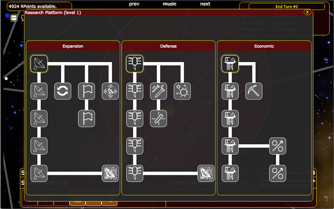
Task: Click the circular arrows research icon
Action: pos(63,91)
